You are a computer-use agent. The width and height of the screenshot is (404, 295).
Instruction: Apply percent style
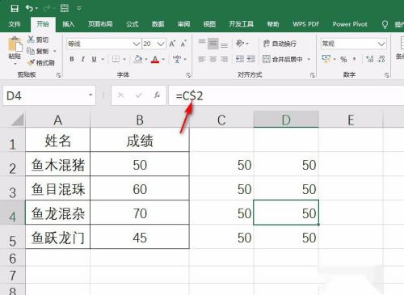[x=343, y=59]
